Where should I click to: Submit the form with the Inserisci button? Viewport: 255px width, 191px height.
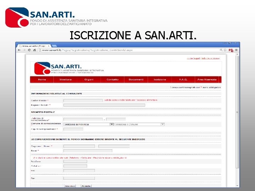click(x=70, y=186)
